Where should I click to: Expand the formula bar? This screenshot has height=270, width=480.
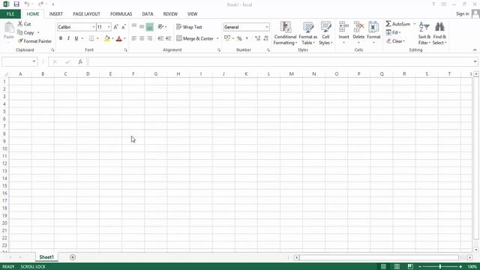coord(475,61)
